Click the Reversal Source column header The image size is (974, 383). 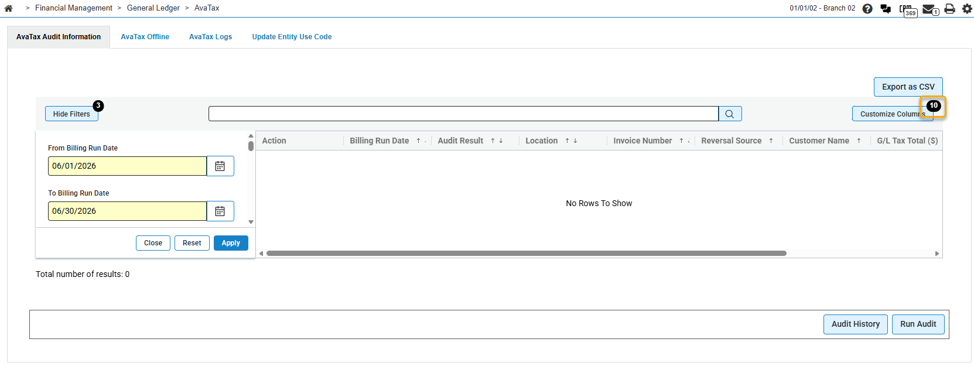pos(732,141)
